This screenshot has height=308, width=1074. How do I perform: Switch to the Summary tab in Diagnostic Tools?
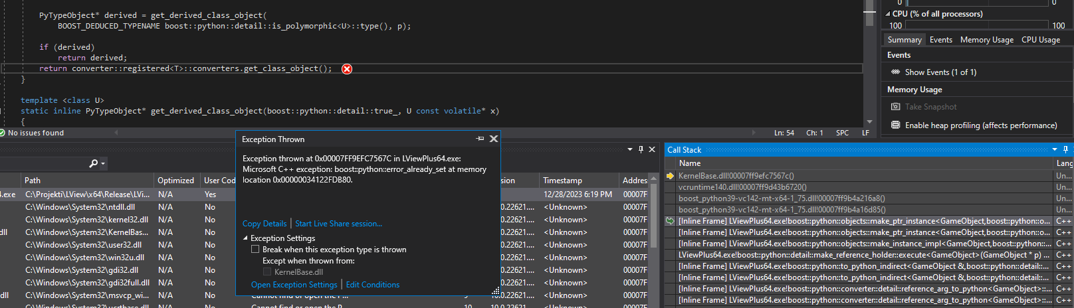(x=905, y=40)
